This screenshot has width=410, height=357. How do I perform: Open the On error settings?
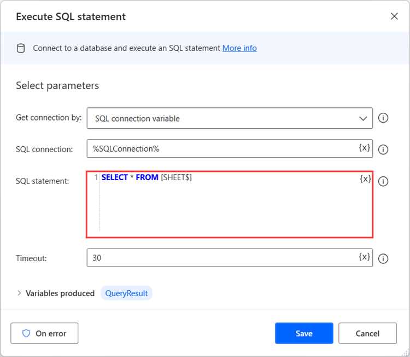coord(44,333)
